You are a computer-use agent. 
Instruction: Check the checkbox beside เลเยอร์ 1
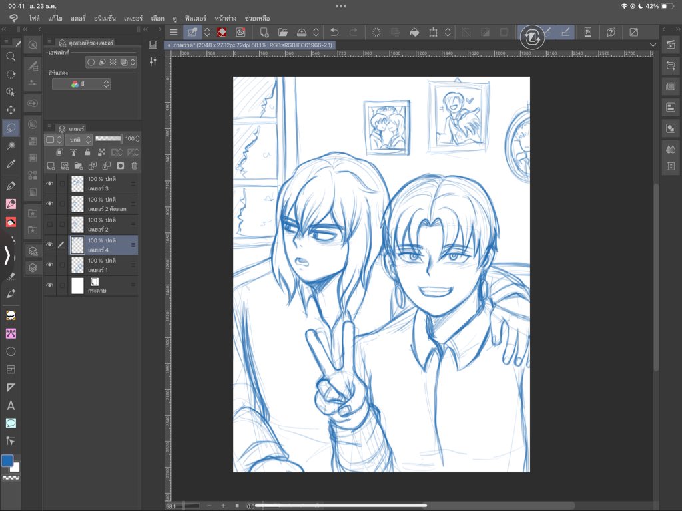[x=63, y=263]
